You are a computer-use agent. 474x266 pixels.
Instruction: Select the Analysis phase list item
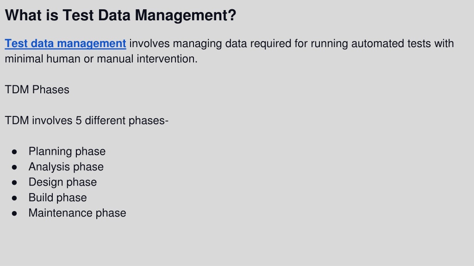pos(66,167)
